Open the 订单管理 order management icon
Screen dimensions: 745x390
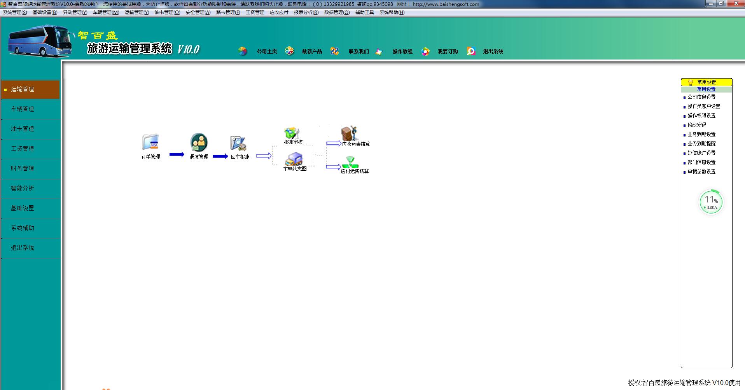tap(150, 142)
